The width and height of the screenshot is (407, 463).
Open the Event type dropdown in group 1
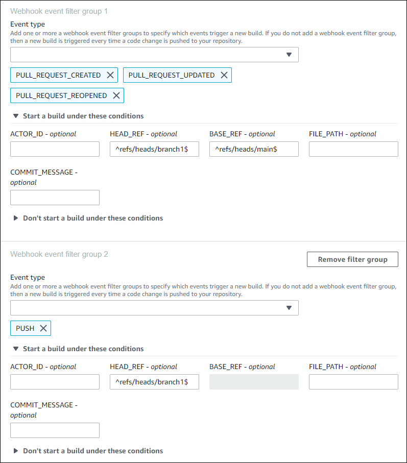[x=154, y=55]
